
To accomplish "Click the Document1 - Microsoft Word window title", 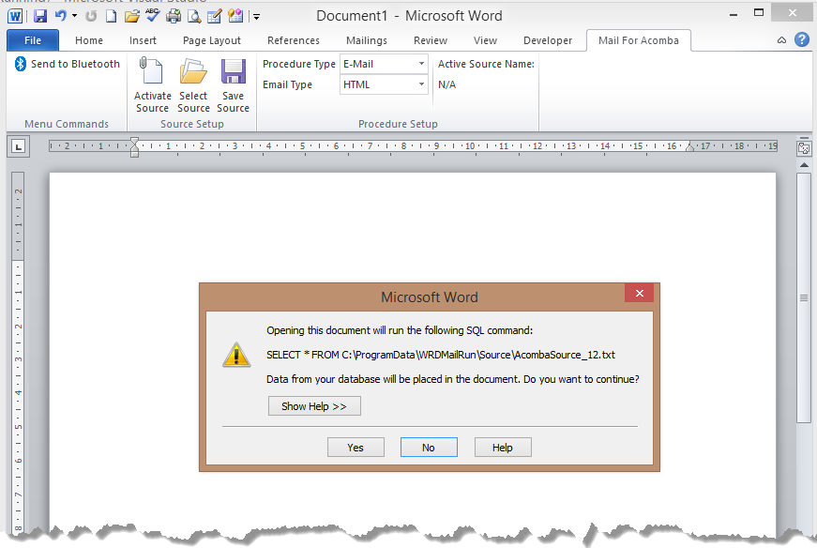I will 409,16.
